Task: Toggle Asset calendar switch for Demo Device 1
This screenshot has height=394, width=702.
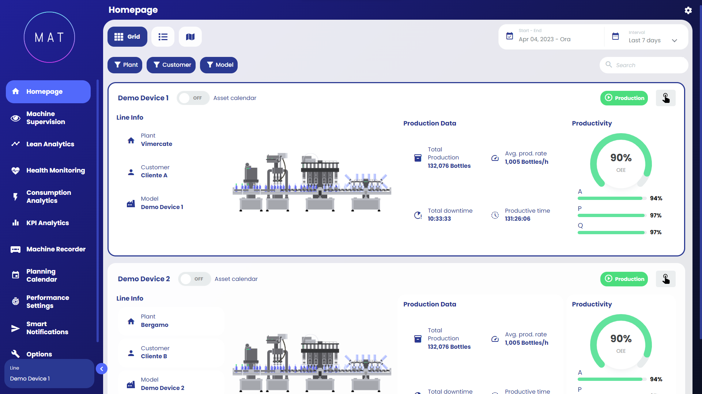Action: pos(193,98)
